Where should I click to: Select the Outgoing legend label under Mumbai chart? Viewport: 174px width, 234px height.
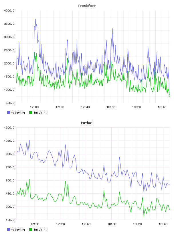click(18, 230)
